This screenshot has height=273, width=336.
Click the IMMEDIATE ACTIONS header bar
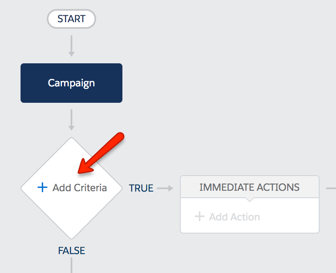[250, 187]
